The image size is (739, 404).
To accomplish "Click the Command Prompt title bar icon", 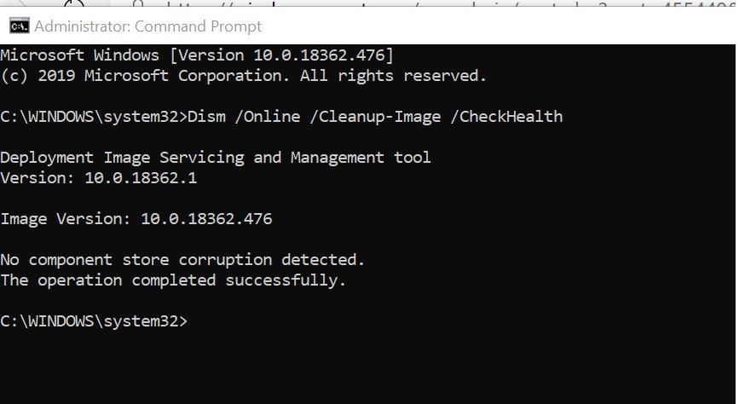I will 15,26.
